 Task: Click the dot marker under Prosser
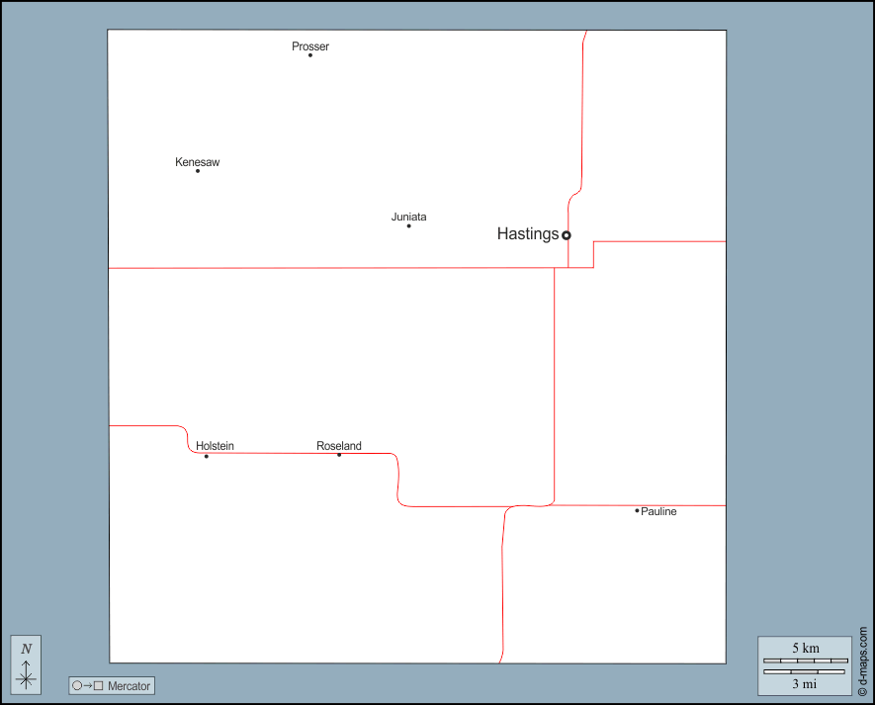coord(310,55)
